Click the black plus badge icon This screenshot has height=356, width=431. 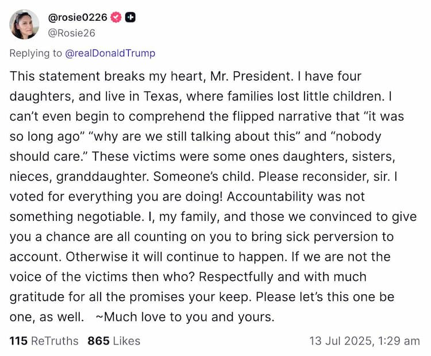point(130,17)
